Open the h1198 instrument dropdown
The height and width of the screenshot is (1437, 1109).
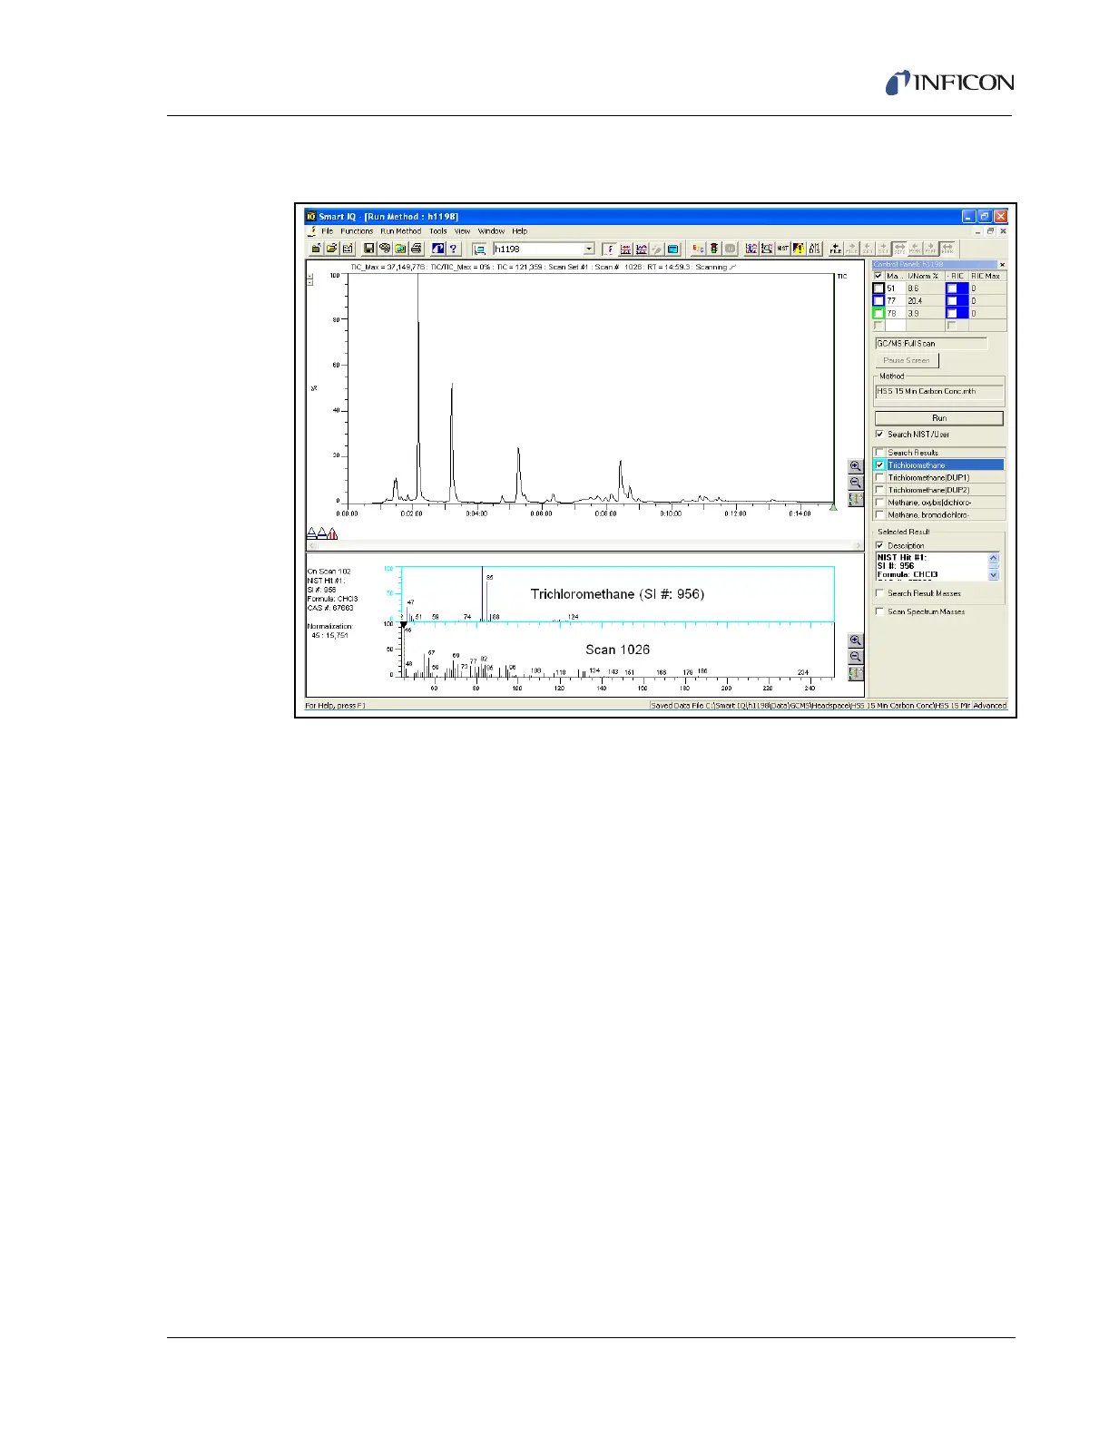pos(589,249)
